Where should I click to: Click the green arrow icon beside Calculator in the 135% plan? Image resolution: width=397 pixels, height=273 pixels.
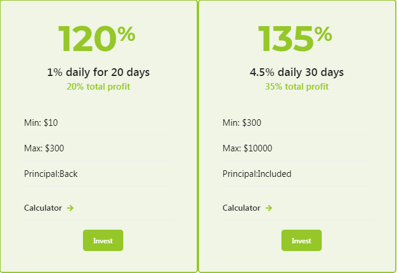pos(268,208)
